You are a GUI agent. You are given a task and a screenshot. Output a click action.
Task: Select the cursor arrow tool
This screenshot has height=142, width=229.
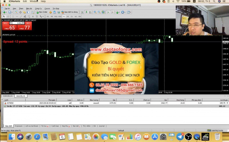coord(4,17)
